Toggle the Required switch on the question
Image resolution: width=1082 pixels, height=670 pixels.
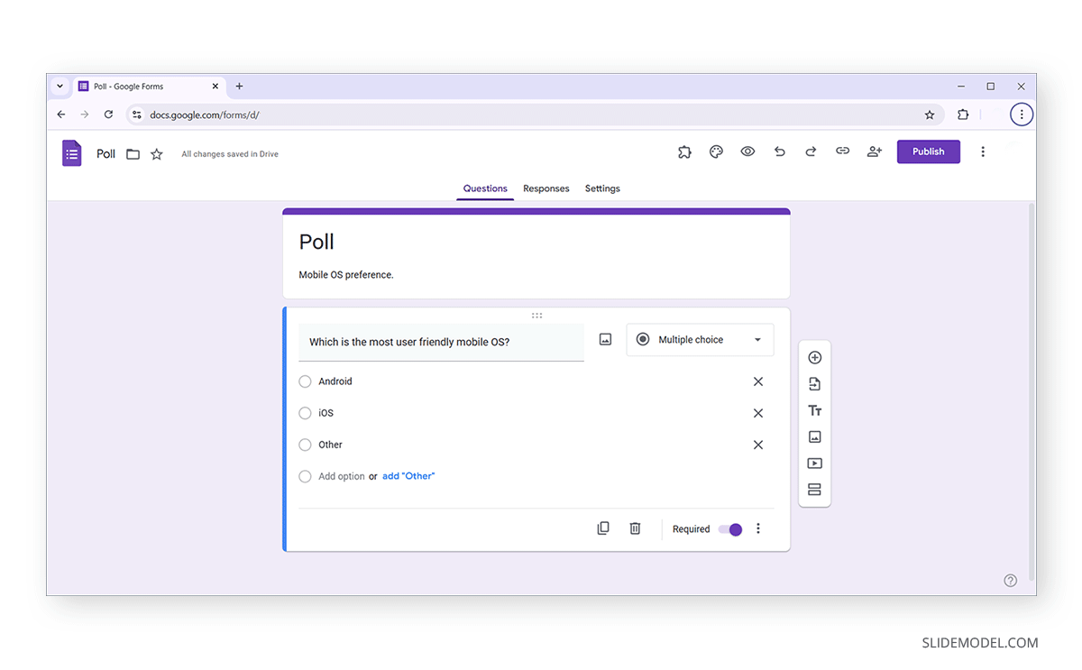[x=731, y=529]
